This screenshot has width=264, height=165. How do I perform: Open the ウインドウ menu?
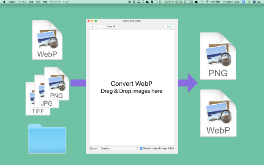[x=55, y=2]
